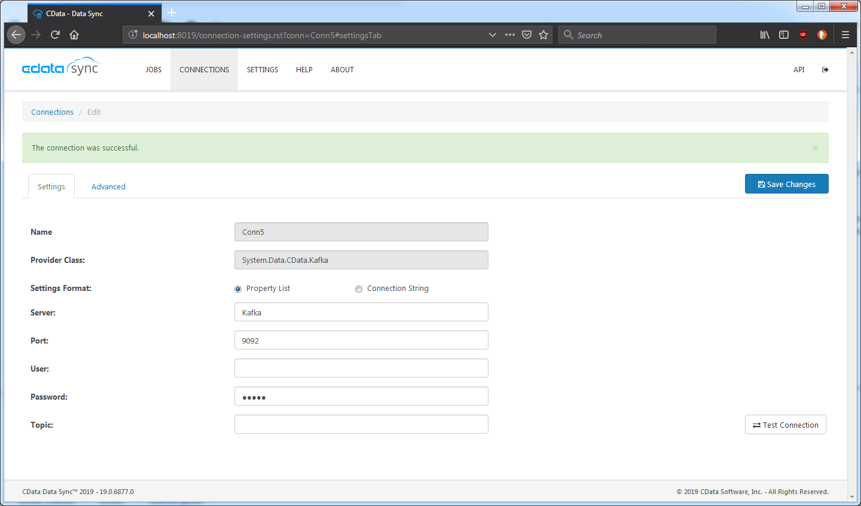Open the JOBS menu item

click(154, 70)
